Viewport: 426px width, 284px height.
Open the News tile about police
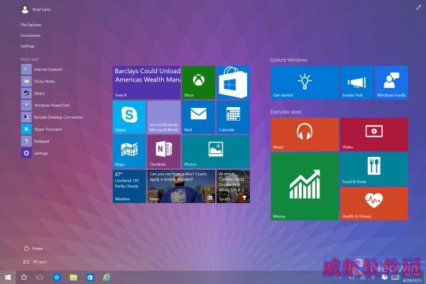coord(181,187)
